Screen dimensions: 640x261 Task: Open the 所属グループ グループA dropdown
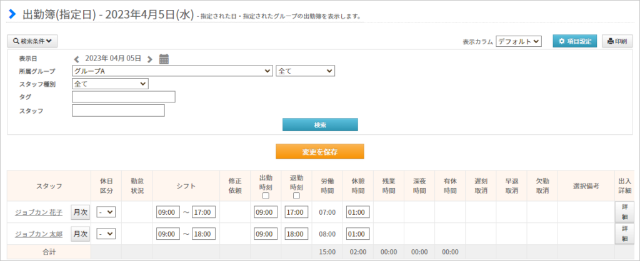pos(172,71)
